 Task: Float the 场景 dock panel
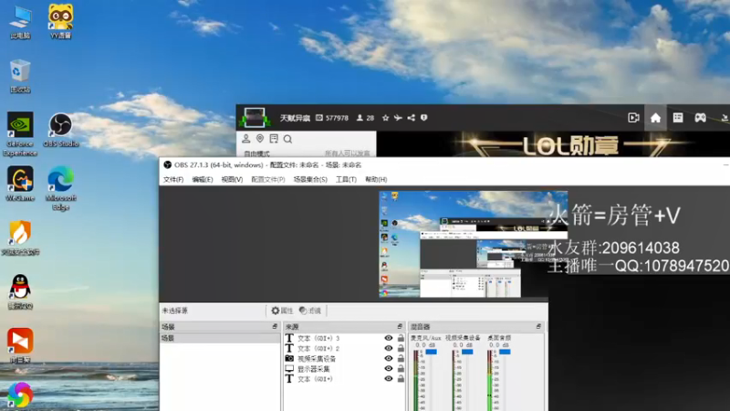(x=275, y=327)
